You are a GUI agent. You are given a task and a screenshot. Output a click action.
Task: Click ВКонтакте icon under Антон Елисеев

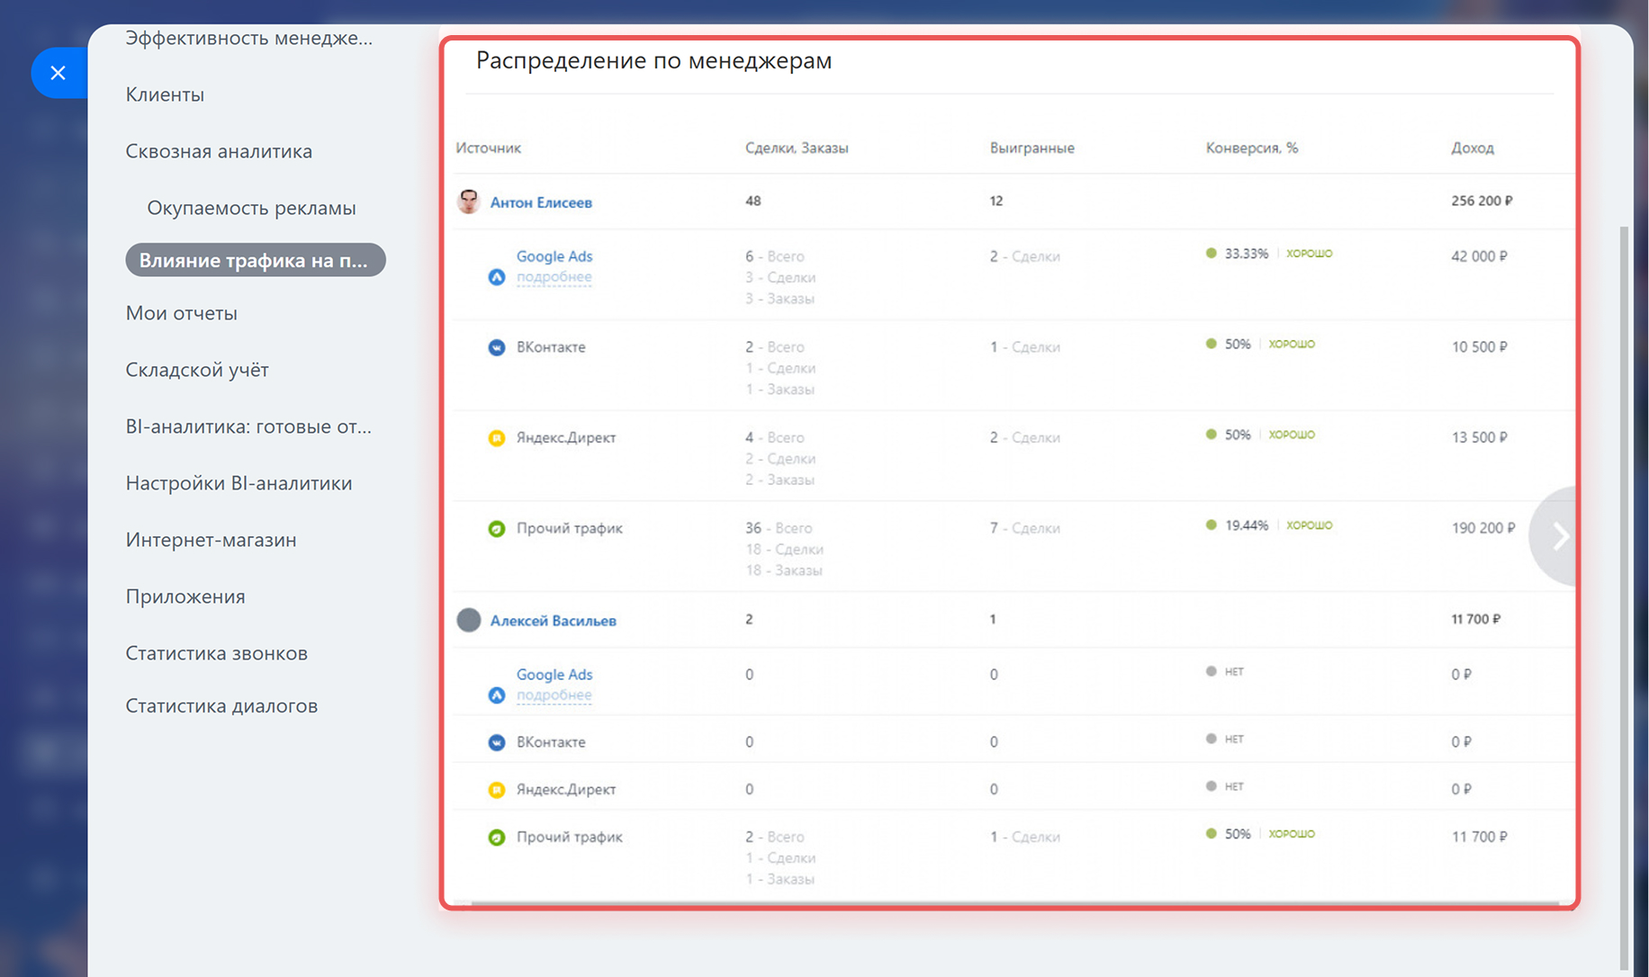(496, 347)
